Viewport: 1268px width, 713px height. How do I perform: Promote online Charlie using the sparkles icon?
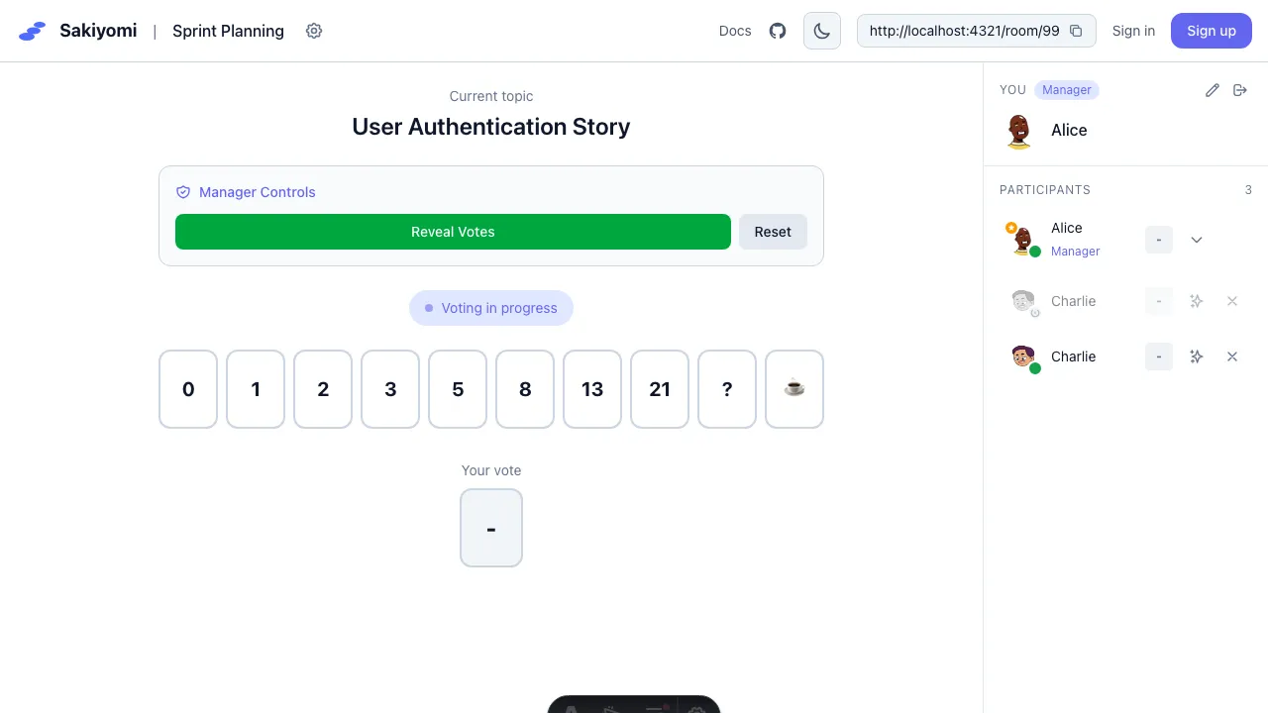point(1196,356)
